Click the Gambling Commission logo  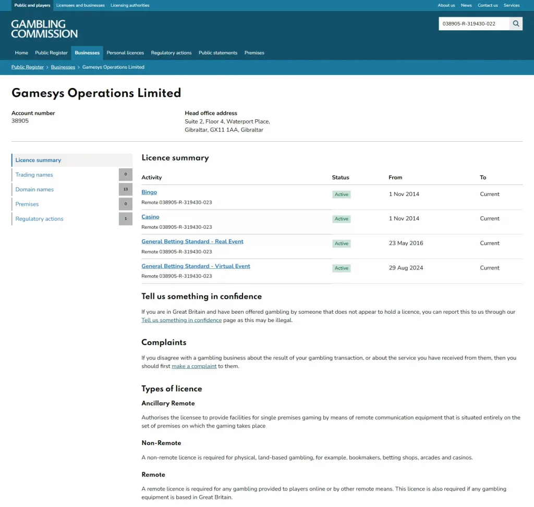(44, 29)
